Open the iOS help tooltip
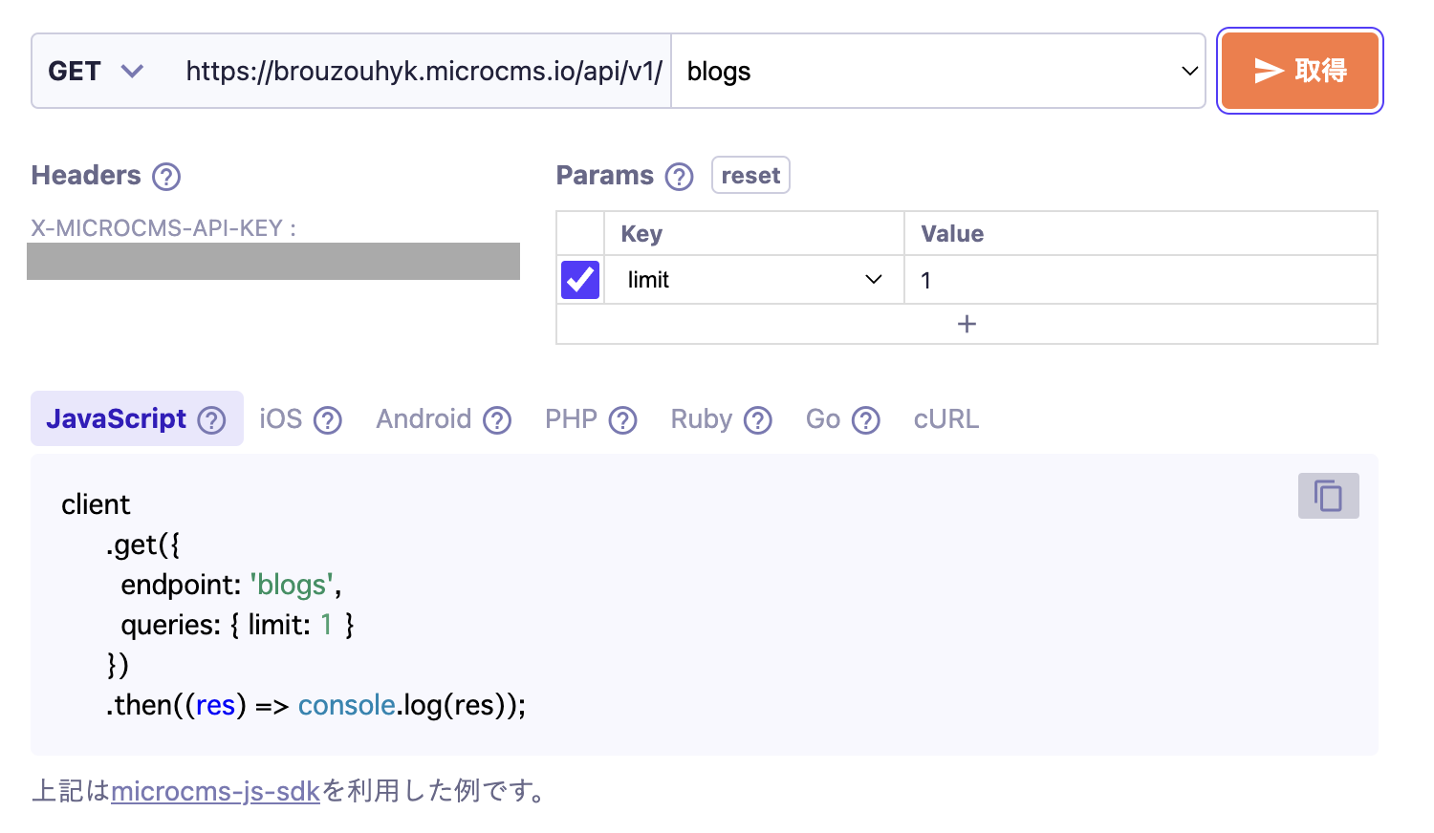1434x833 pixels. coord(326,419)
